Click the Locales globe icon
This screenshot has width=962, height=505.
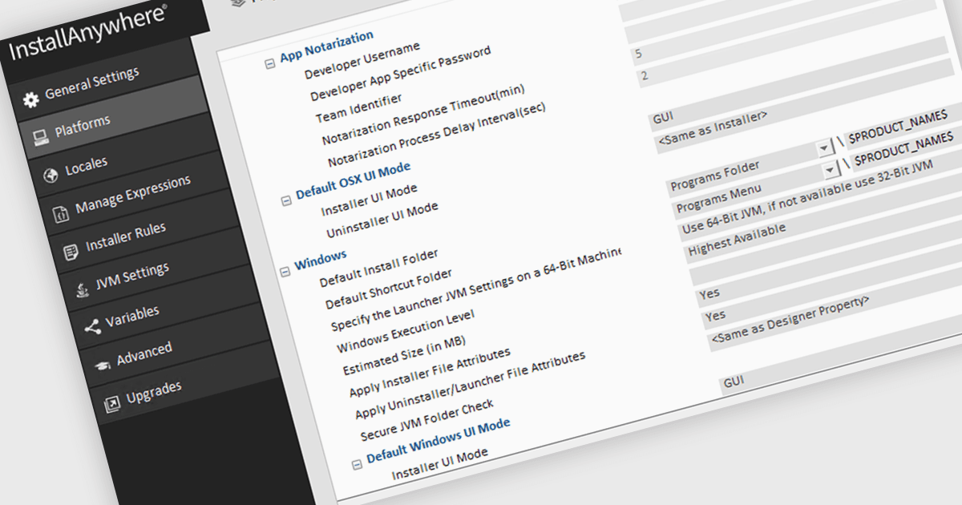(51, 176)
